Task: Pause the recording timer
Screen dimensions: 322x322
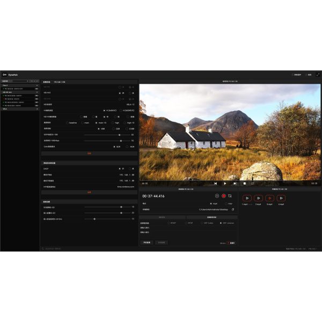Action: point(217,196)
